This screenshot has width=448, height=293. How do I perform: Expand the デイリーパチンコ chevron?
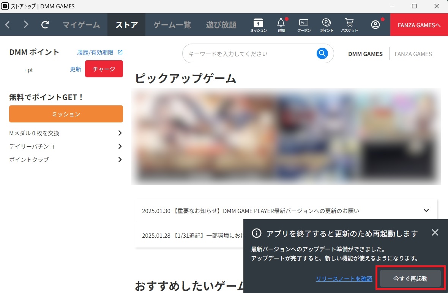[x=120, y=146]
